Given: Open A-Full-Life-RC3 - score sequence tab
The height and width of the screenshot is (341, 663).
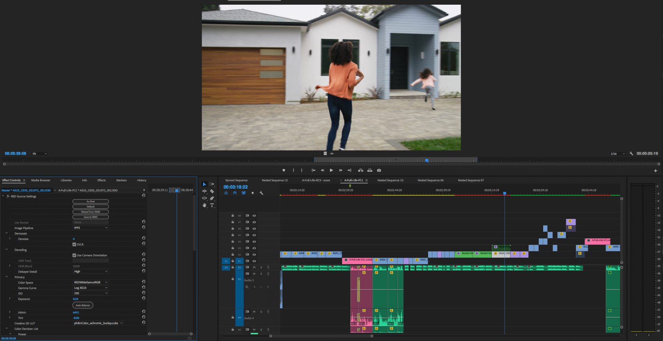Looking at the screenshot, I should (x=316, y=180).
